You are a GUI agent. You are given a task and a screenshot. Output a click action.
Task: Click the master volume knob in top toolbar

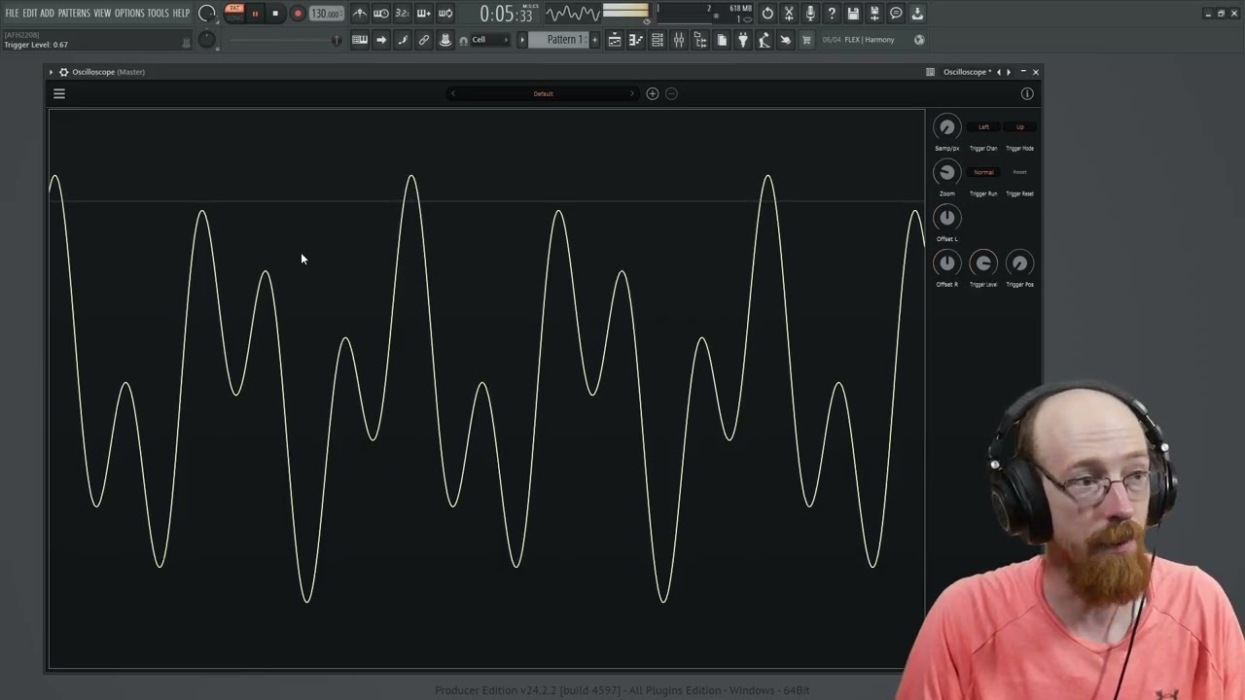(207, 14)
